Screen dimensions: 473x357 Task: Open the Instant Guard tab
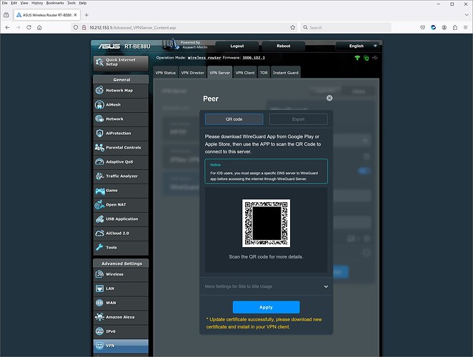click(285, 73)
